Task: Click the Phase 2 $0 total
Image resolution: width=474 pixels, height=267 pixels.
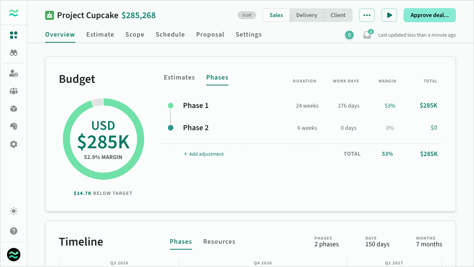Action: tap(434, 128)
